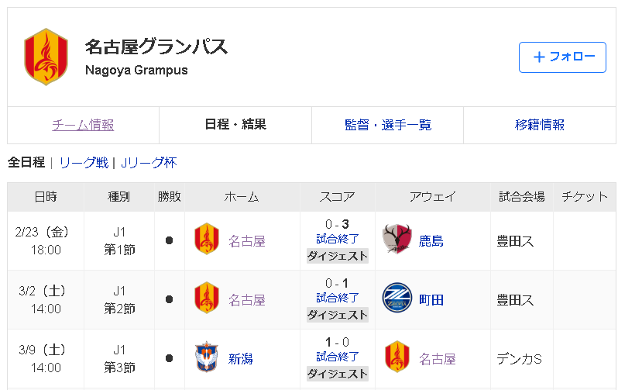Click Nagoya crest in the 3/2 match row
This screenshot has width=618, height=390.
(206, 299)
